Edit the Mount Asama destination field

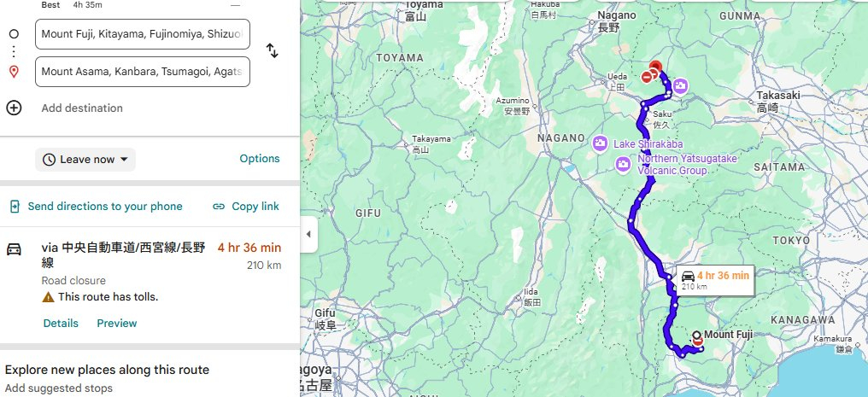143,72
